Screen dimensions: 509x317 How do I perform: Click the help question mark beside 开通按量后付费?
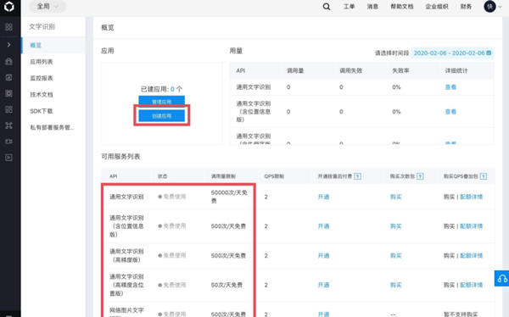(x=357, y=176)
